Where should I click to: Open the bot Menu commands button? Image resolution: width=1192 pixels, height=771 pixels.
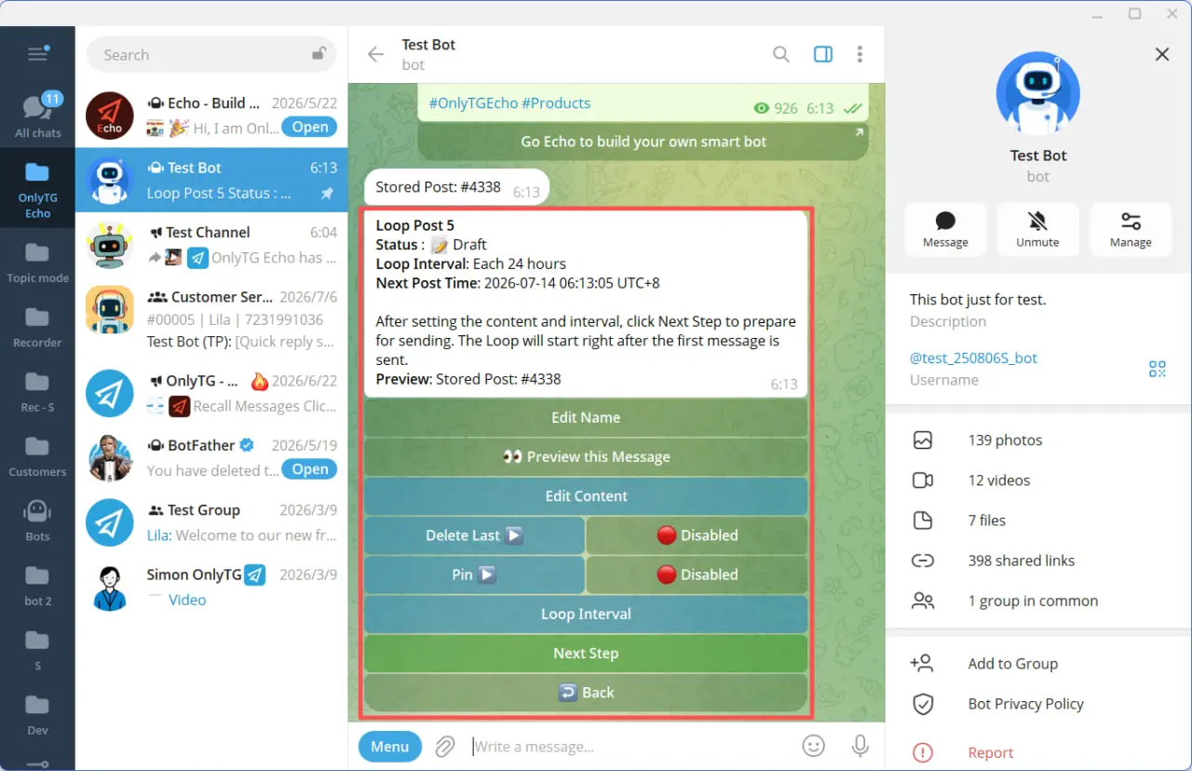[x=390, y=747]
